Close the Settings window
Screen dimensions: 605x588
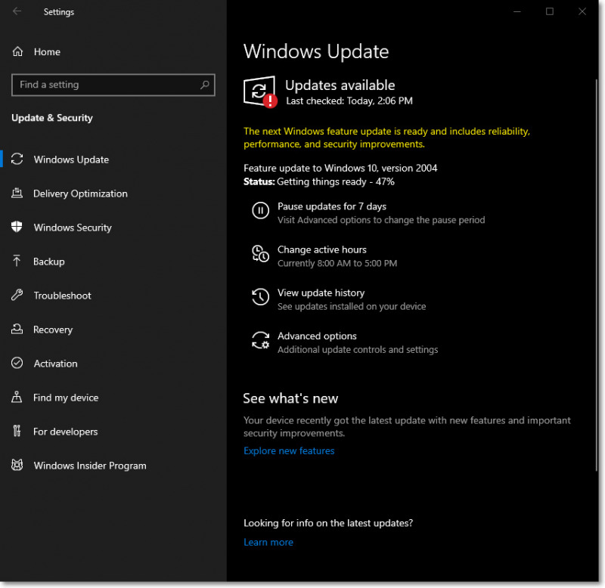click(582, 11)
